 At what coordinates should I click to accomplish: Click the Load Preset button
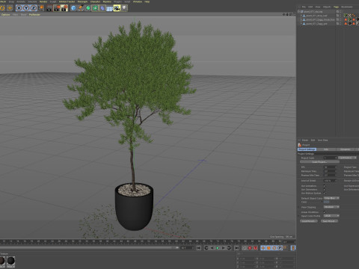[309, 221]
